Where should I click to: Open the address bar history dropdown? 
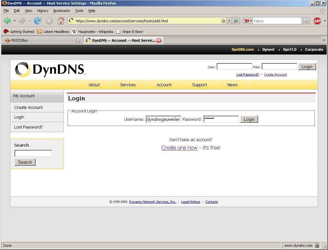tap(229, 21)
